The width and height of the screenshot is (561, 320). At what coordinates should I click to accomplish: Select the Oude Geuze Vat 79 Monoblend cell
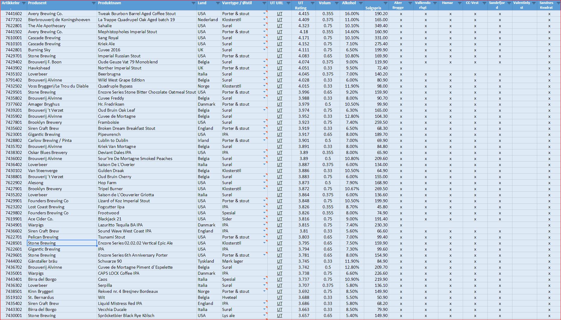[x=147, y=62]
